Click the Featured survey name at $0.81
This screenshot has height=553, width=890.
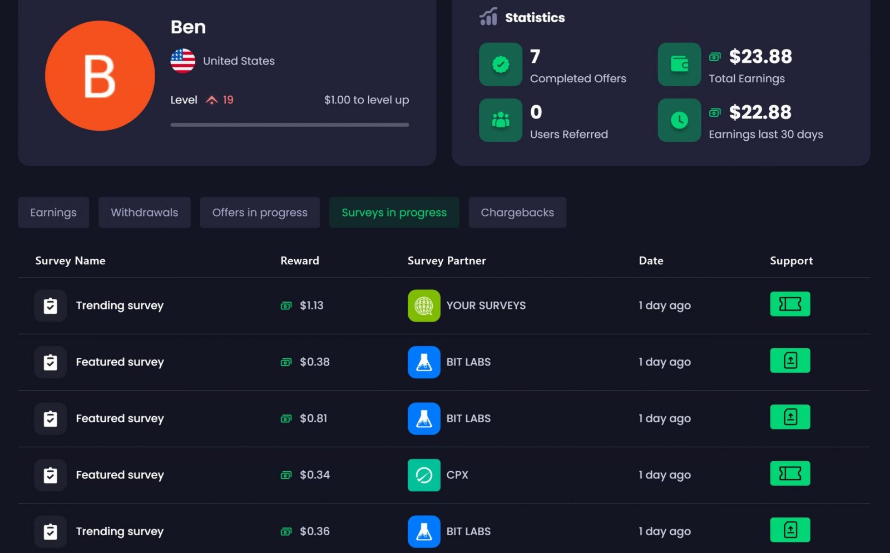point(120,419)
